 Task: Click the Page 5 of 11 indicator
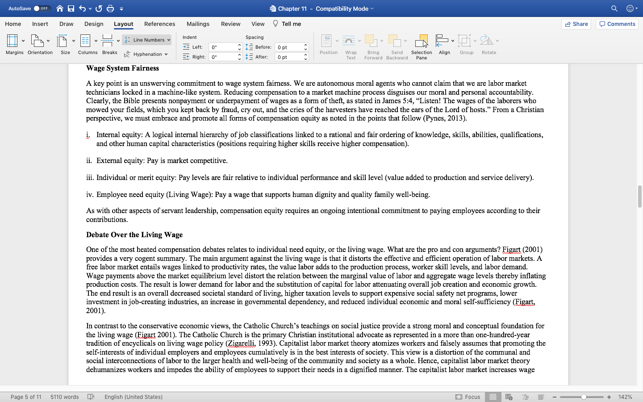click(26, 397)
